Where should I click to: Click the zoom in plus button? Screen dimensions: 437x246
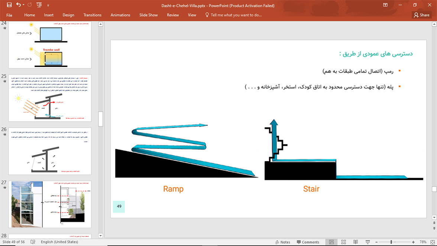click(413, 242)
